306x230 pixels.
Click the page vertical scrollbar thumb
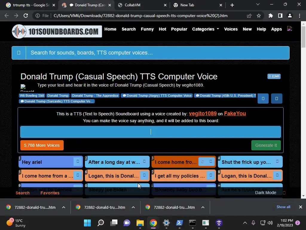point(303,37)
